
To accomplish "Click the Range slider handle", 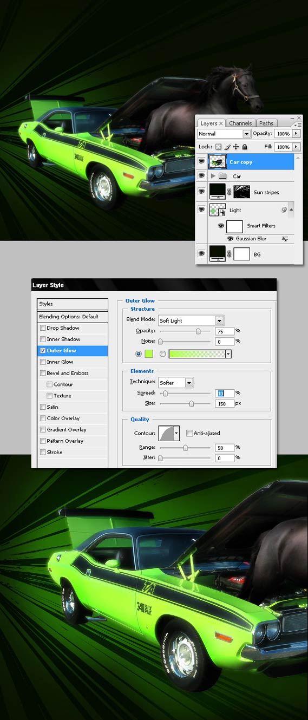I will pyautogui.click(x=186, y=448).
